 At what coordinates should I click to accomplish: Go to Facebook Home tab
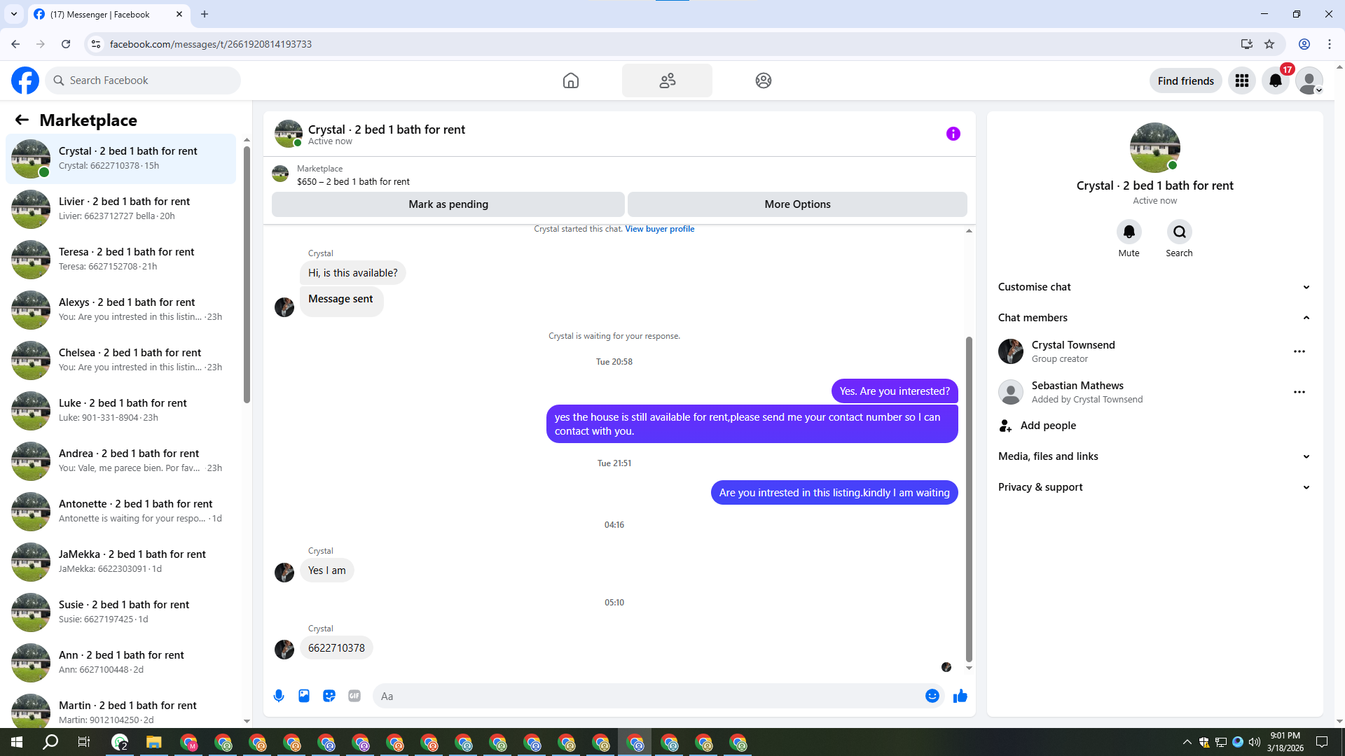pyautogui.click(x=570, y=80)
